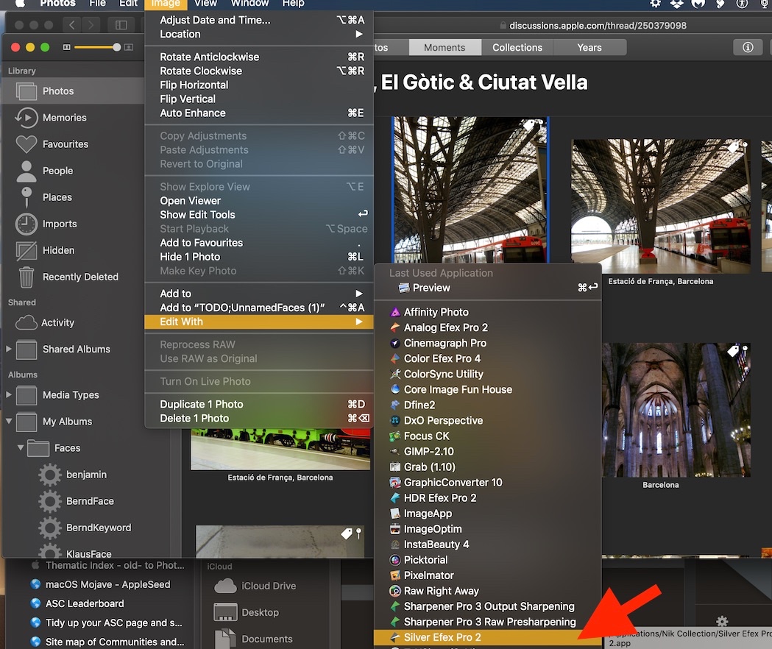Pick Color Efex Pro 4

pyautogui.click(x=487, y=358)
